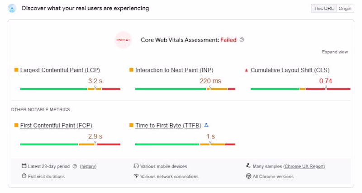Image resolution: width=362 pixels, height=193 pixels.
Task: Open the Time to First Byte link
Action: (x=168, y=125)
